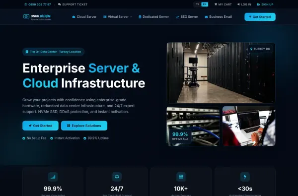This screenshot has height=196, width=298.
Task: Click the '<30s' stat value
Action: [x=245, y=189]
